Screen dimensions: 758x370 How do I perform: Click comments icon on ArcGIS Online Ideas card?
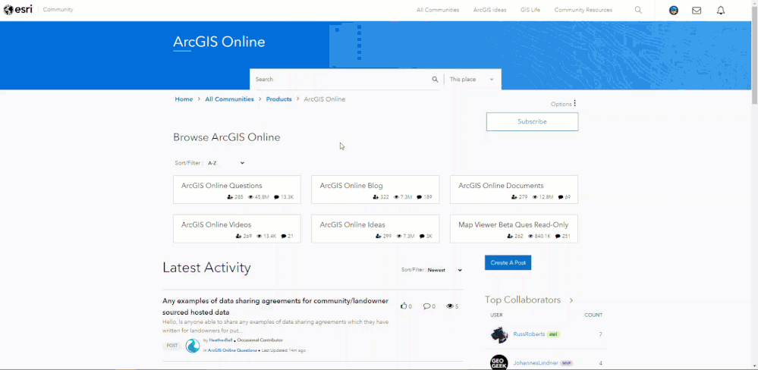pyautogui.click(x=422, y=237)
